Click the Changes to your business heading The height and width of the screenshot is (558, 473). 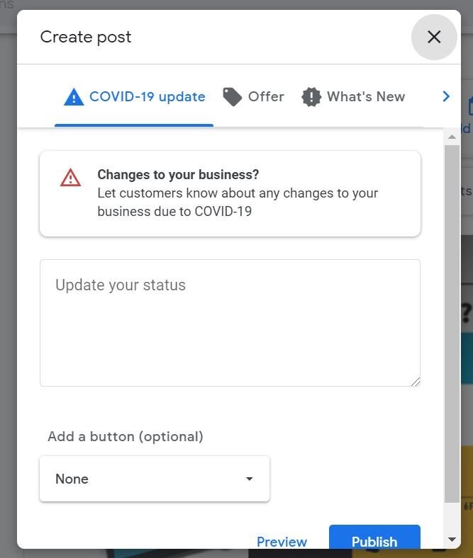pyautogui.click(x=178, y=175)
